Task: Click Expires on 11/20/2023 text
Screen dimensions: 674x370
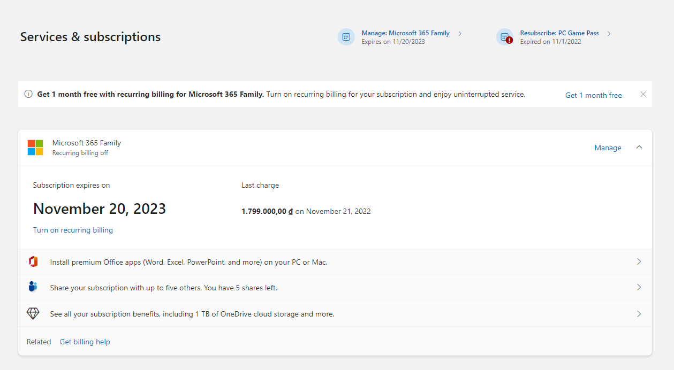Action: pyautogui.click(x=393, y=42)
